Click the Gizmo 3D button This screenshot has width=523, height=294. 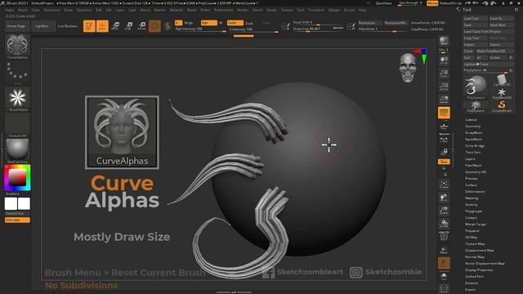[154, 26]
